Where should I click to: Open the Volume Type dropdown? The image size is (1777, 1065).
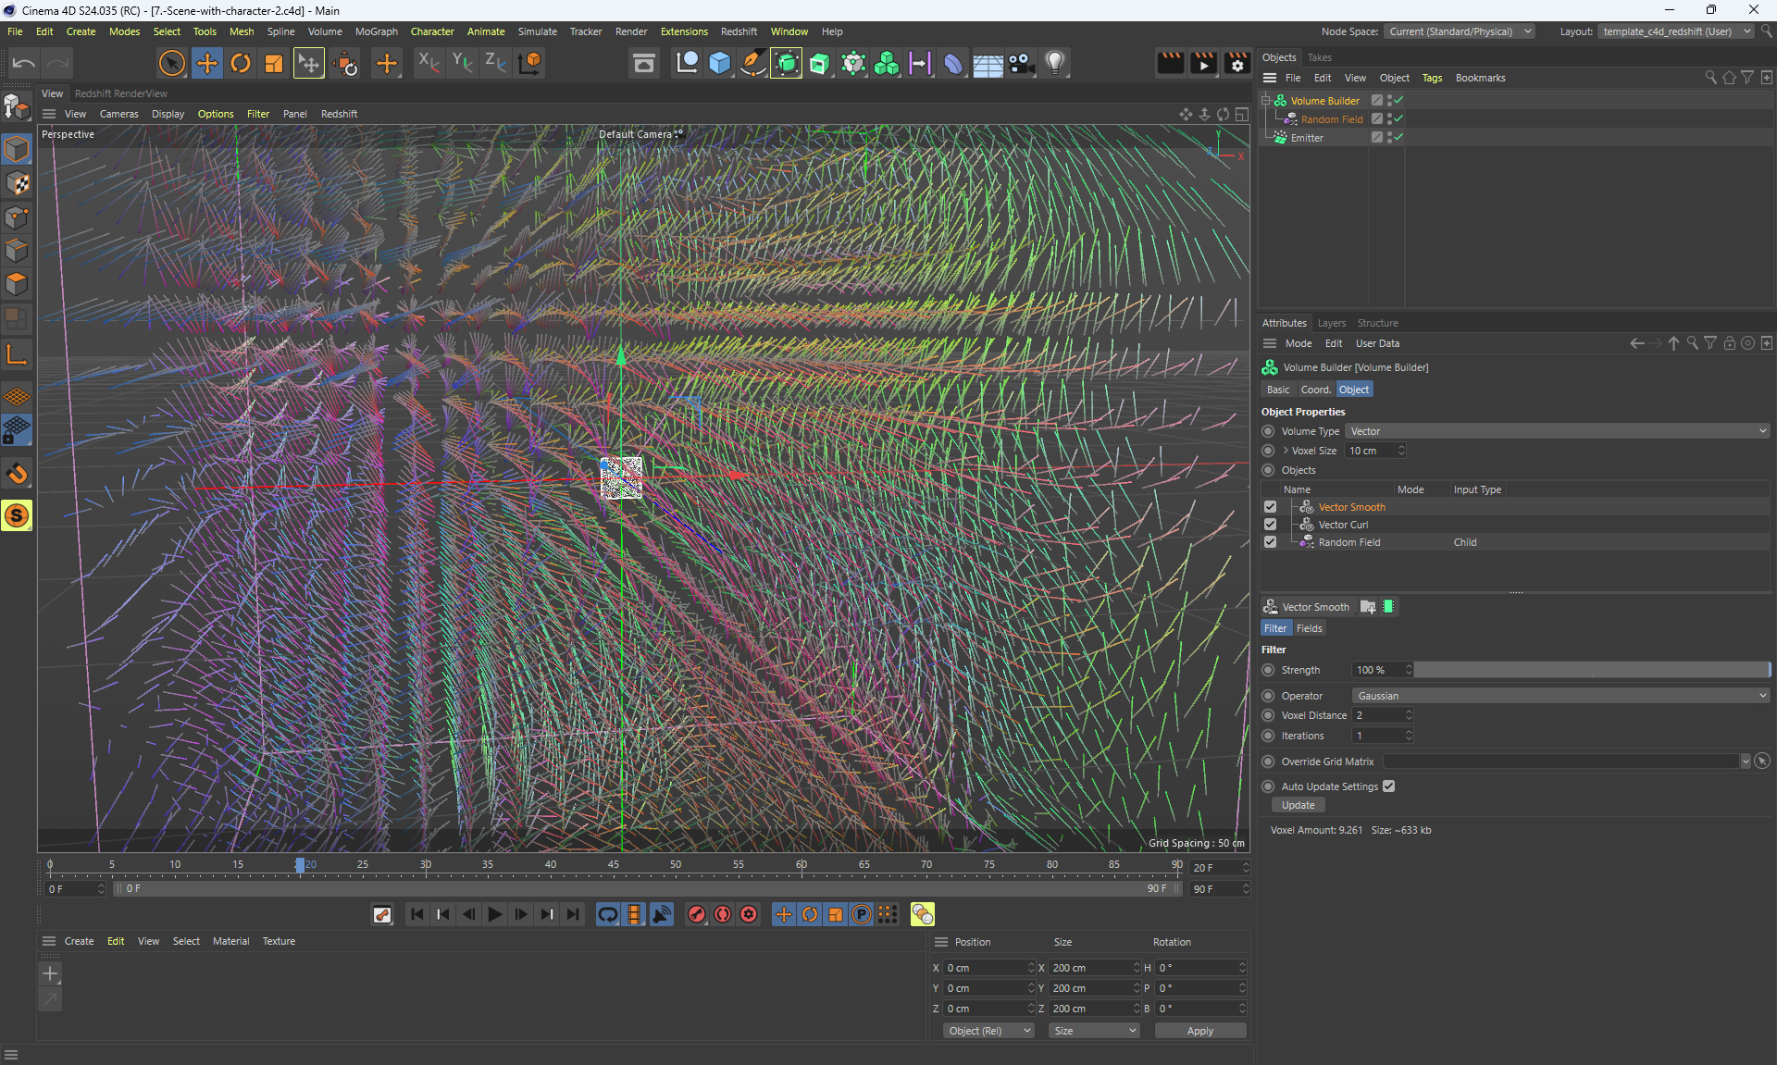[x=1557, y=431]
